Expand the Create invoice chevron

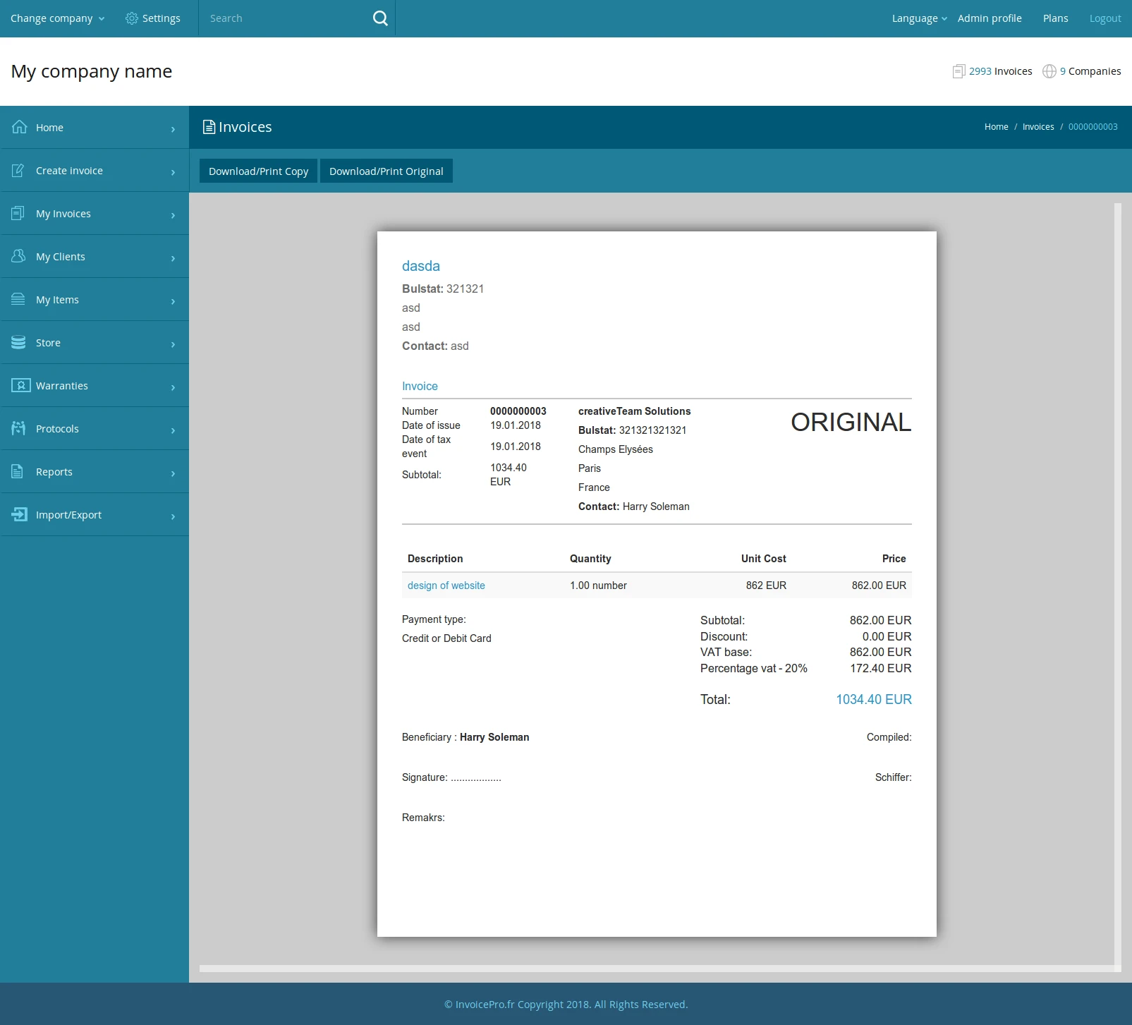(x=173, y=172)
